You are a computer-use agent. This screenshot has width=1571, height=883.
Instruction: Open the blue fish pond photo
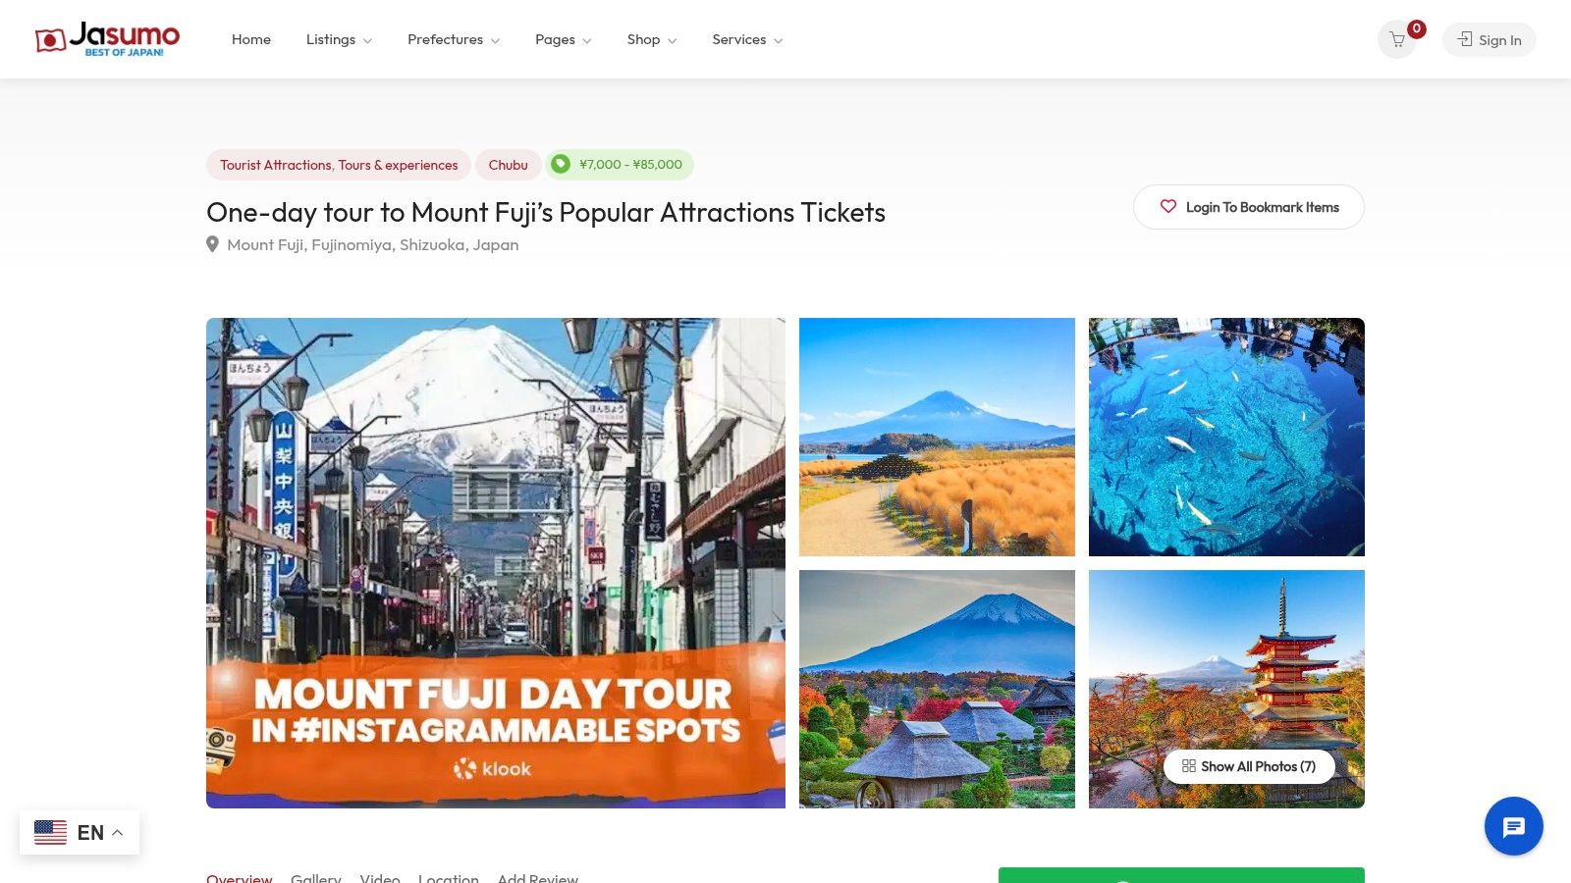(x=1226, y=437)
